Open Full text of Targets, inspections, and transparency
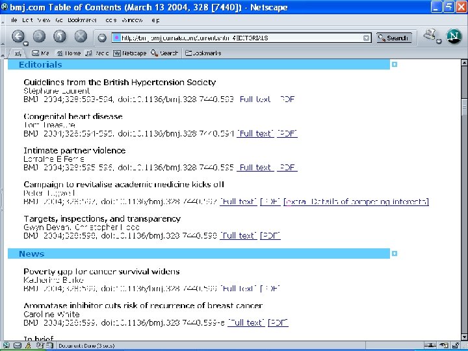This screenshot has height=351, width=468. coord(238,236)
